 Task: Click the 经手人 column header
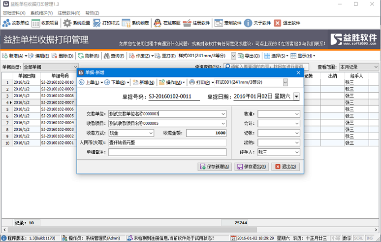click(356, 76)
